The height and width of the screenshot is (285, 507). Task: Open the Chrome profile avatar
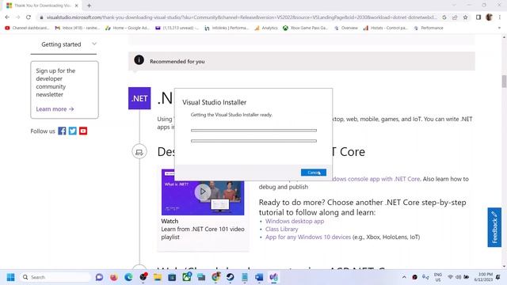489,17
